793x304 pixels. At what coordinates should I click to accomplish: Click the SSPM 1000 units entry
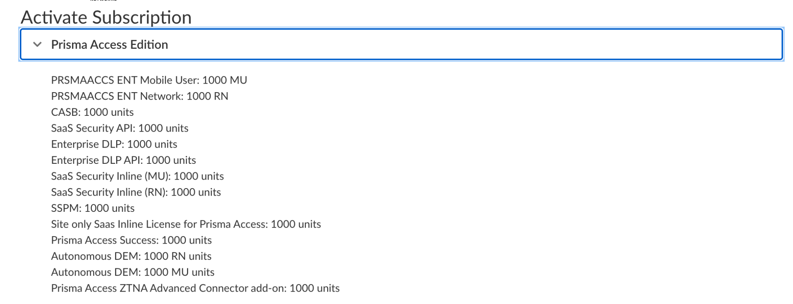pyautogui.click(x=93, y=208)
